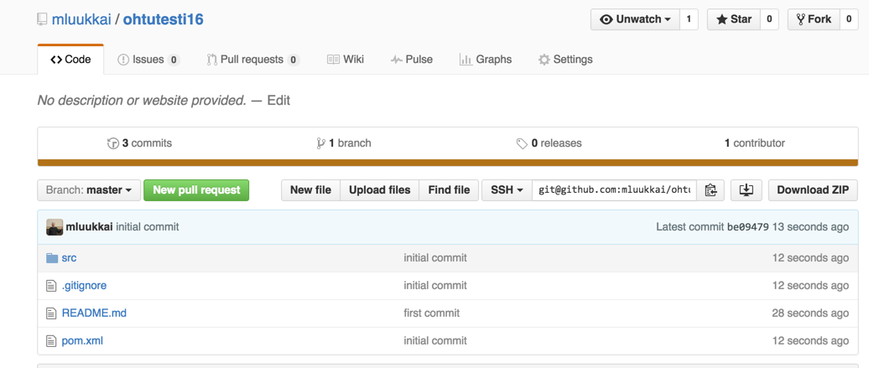
Task: Click the mluukkai avatar thumbnail
Action: tap(55, 226)
